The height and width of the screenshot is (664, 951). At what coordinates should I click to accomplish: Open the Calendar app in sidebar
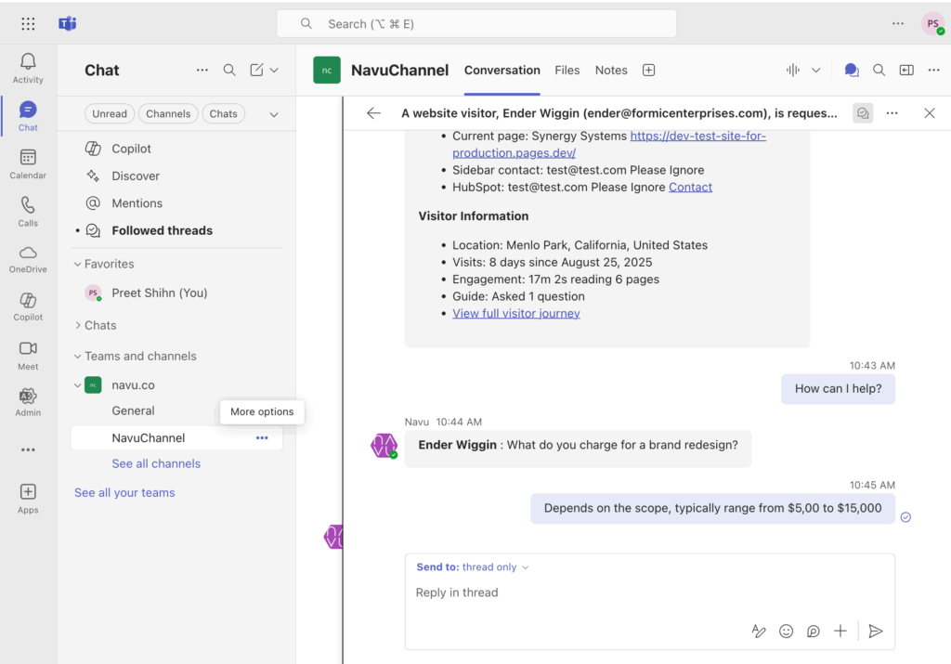pos(28,163)
